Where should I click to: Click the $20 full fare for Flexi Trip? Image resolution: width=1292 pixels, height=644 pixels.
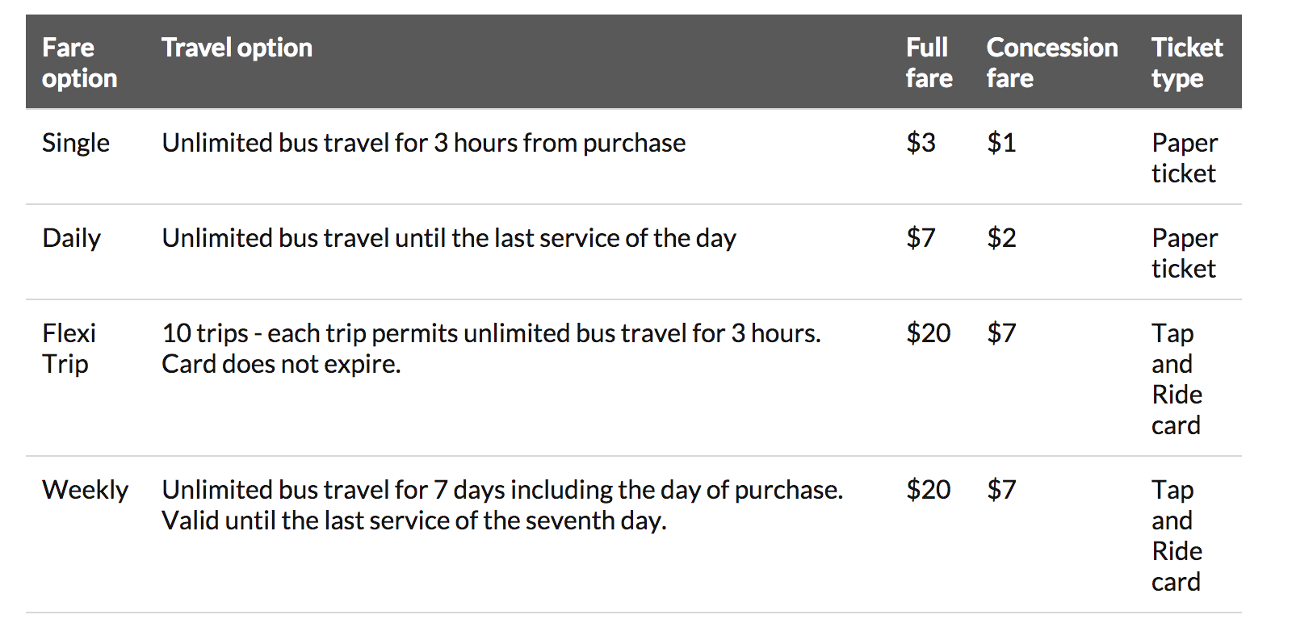tap(929, 333)
